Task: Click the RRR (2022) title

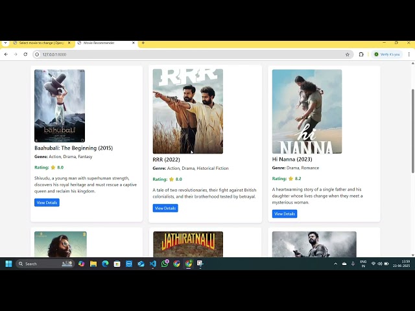Action: 166,160
